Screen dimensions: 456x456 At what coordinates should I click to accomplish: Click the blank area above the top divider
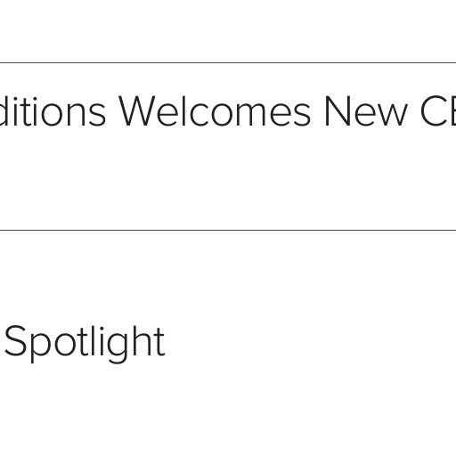point(228,29)
